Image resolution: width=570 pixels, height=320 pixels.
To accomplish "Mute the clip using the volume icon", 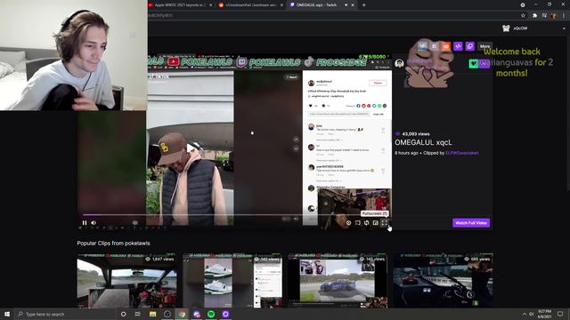I will tap(94, 223).
